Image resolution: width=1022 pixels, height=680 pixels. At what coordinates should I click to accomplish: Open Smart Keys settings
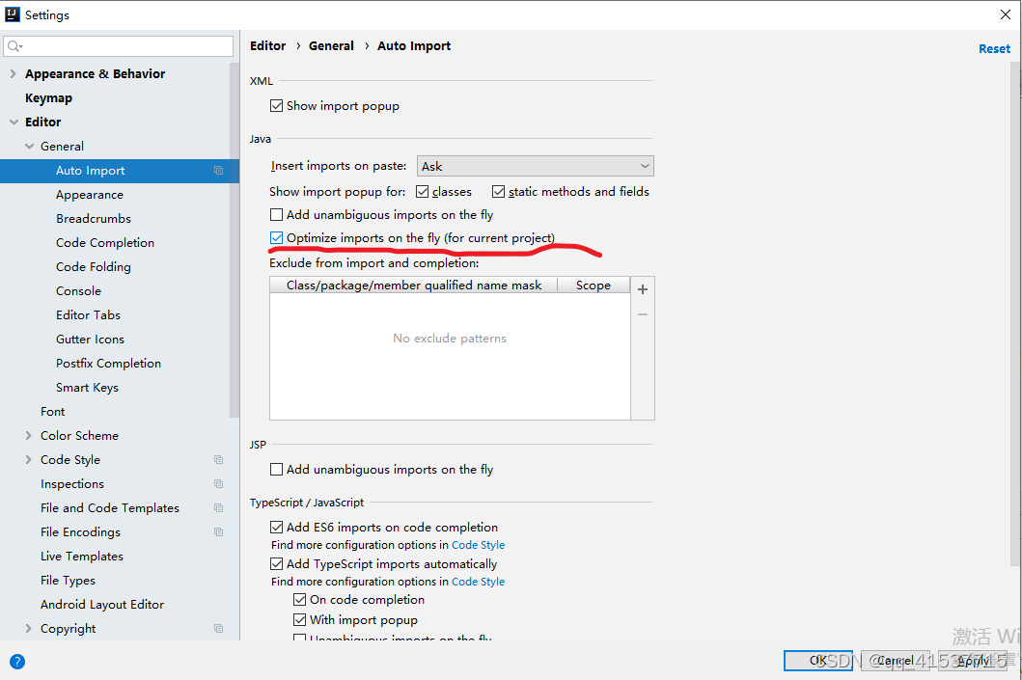88,388
